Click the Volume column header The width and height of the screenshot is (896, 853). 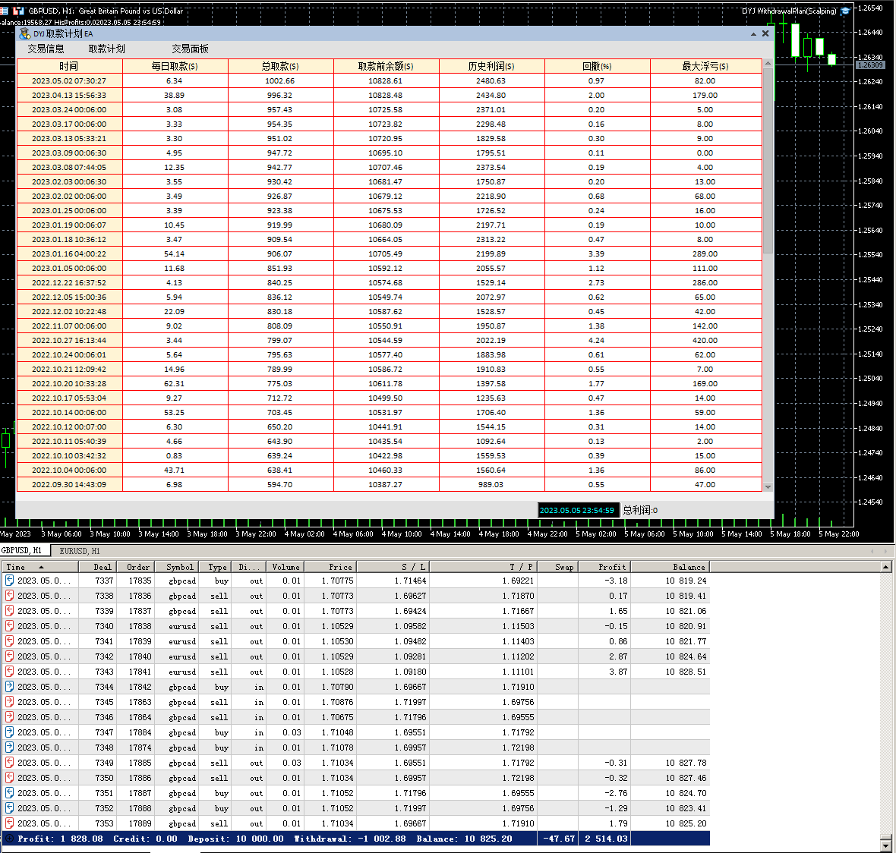286,567
